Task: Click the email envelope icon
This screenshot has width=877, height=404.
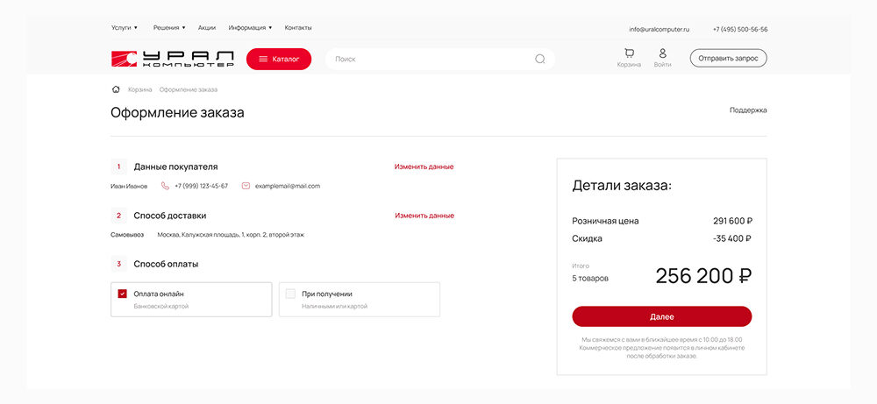Action: (x=246, y=186)
